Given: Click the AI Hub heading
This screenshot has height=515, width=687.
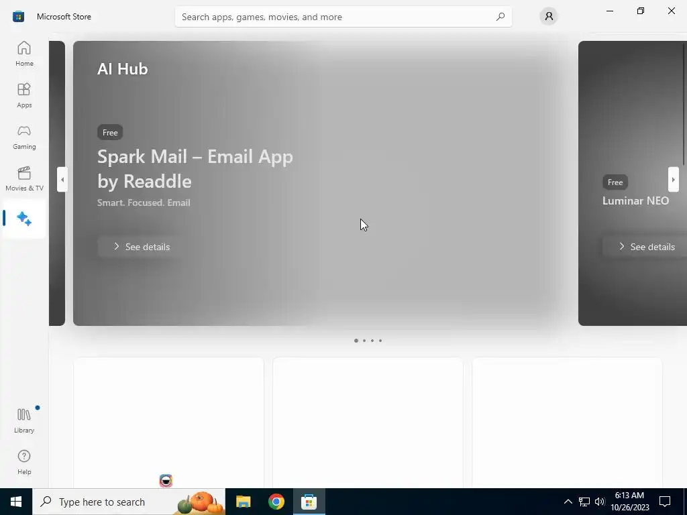Looking at the screenshot, I should point(123,69).
